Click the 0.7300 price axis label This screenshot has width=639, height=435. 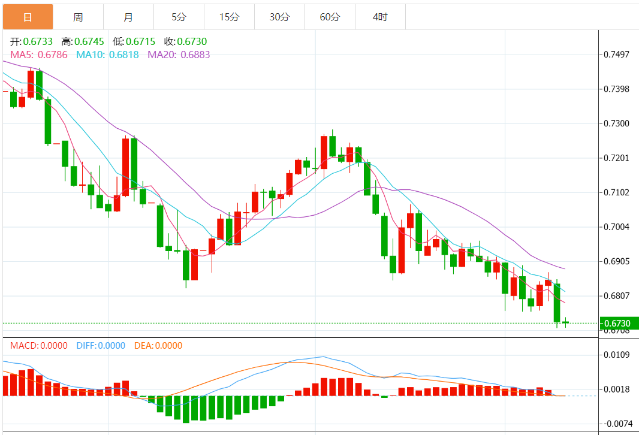point(617,123)
